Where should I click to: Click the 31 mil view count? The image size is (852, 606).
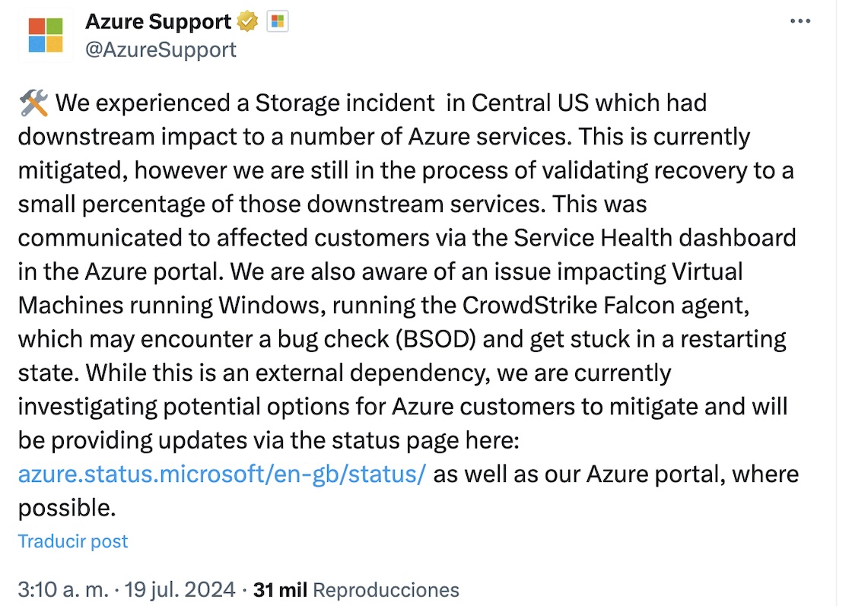(x=279, y=590)
